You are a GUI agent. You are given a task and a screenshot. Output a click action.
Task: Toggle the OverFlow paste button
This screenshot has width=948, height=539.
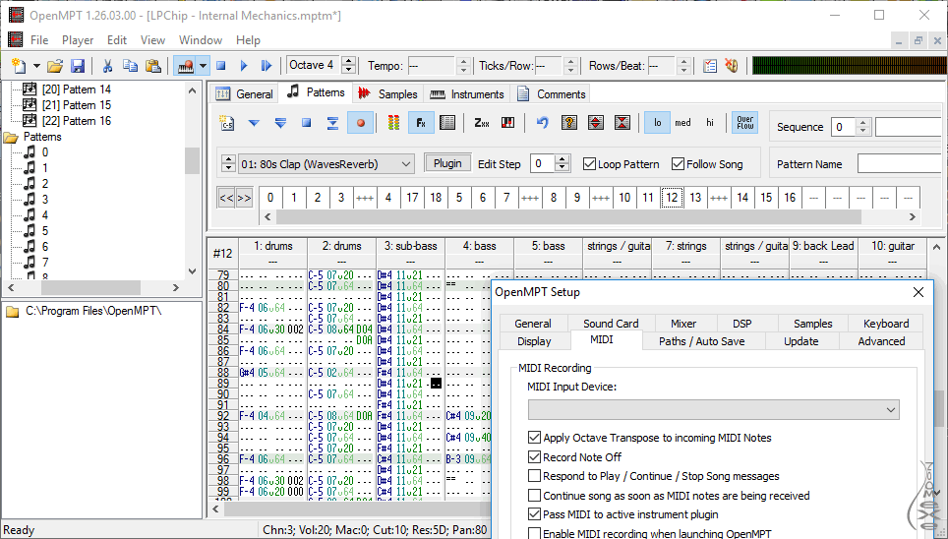point(744,123)
